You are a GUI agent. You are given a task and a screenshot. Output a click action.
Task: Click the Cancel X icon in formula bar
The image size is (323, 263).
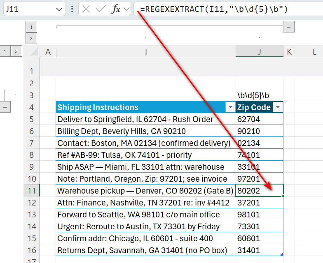[x=86, y=9]
